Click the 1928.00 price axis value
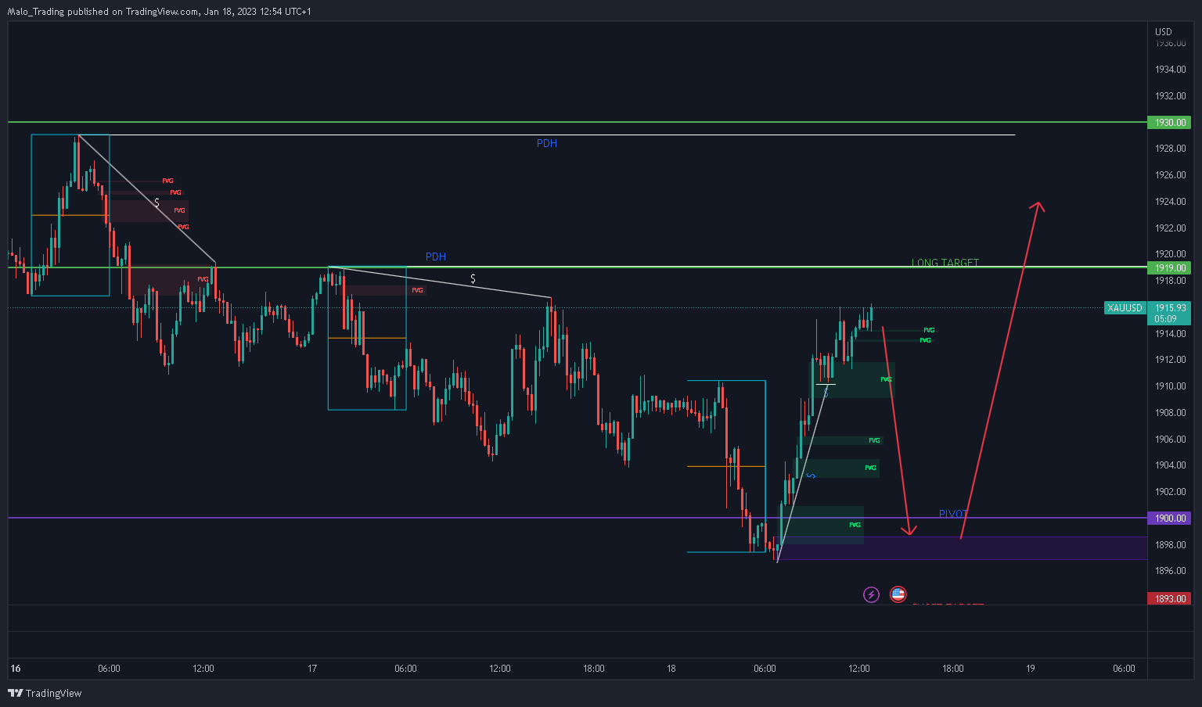 coord(1171,149)
